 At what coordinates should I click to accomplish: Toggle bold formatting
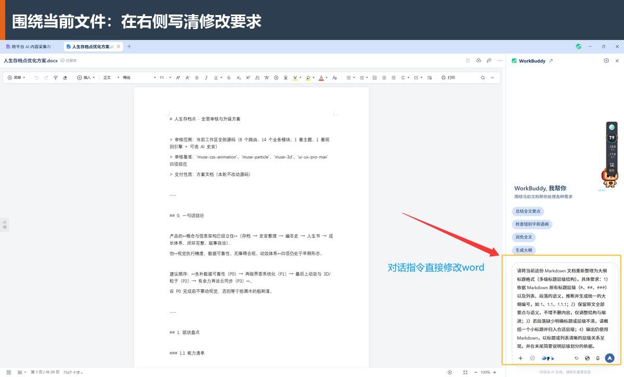coord(197,78)
